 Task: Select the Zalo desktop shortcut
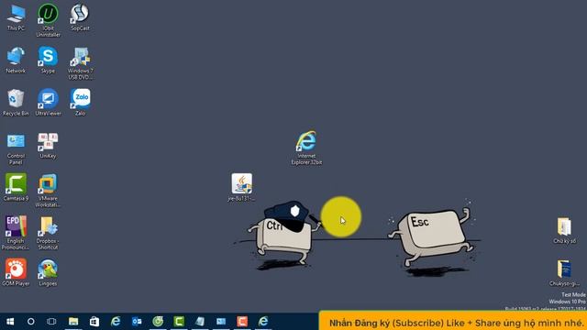tap(80, 103)
